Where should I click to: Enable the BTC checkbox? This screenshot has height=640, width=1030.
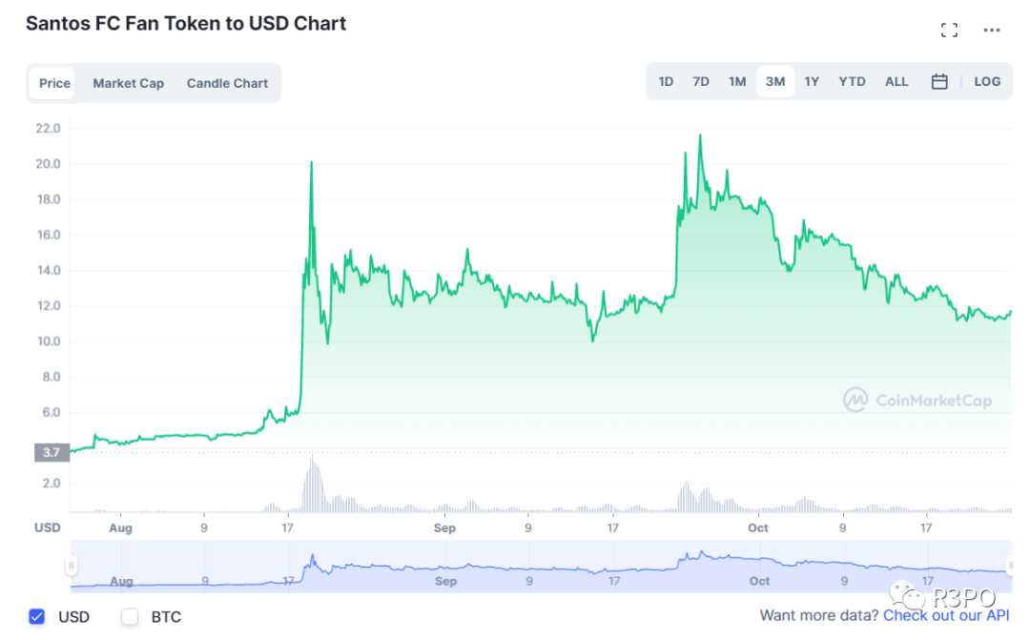(130, 617)
